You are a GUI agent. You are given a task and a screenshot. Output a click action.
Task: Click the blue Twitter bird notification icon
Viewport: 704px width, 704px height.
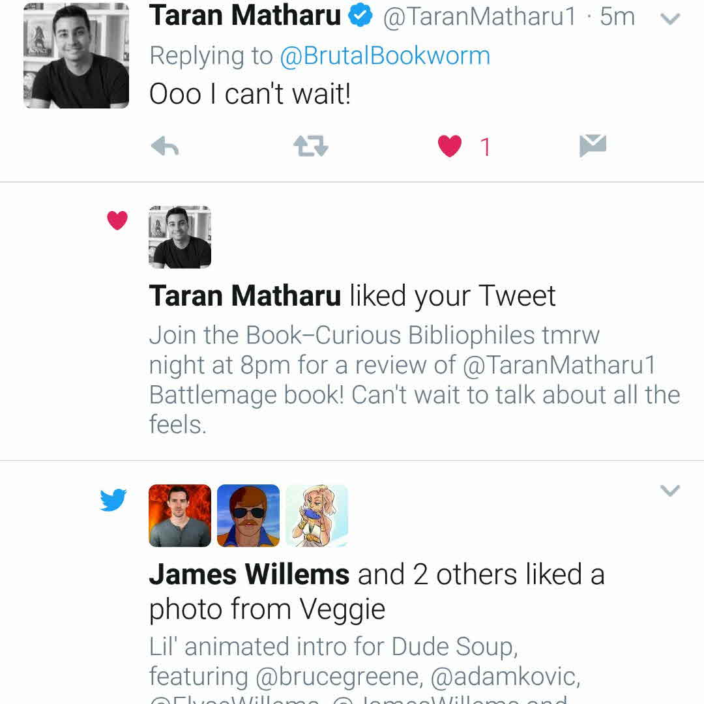point(113,500)
